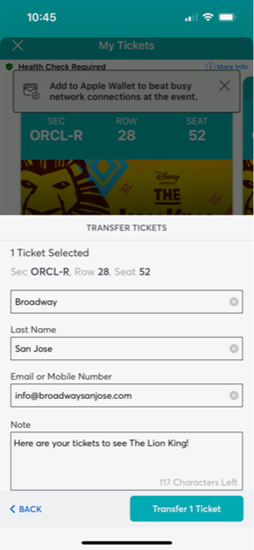Close My Tickets with the X icon
The width and height of the screenshot is (254, 550).
[18, 46]
